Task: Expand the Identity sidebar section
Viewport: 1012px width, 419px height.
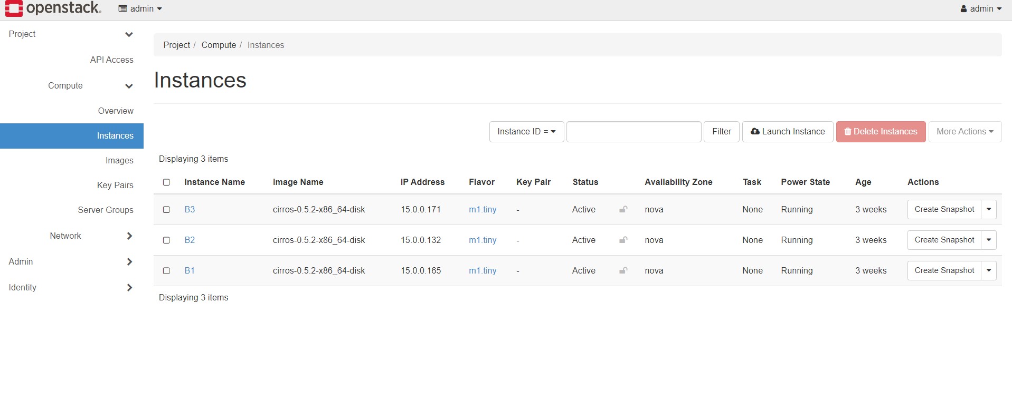Action: pyautogui.click(x=129, y=288)
